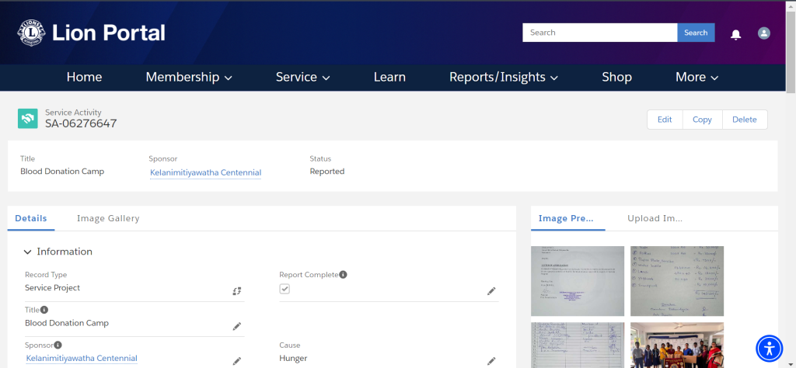Click the Search button

click(696, 33)
